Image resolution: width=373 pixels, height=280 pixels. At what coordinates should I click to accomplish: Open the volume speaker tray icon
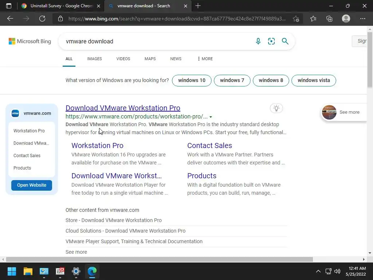tap(337, 271)
